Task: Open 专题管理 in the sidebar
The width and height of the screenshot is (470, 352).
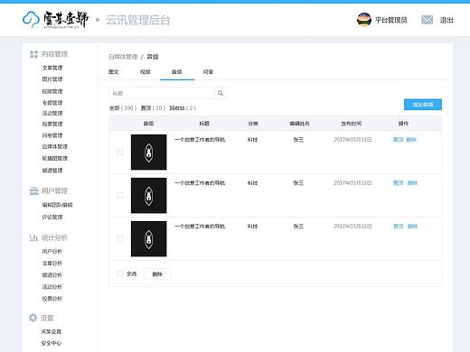Action: 52,103
